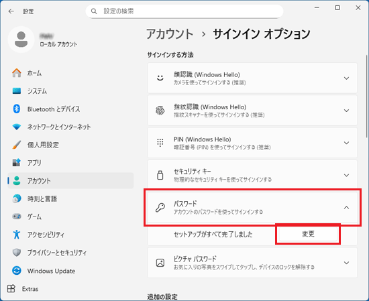Click 指紋スキャナーを使ってサインインする description
Image resolution: width=369 pixels, height=301 pixels.
point(219,115)
